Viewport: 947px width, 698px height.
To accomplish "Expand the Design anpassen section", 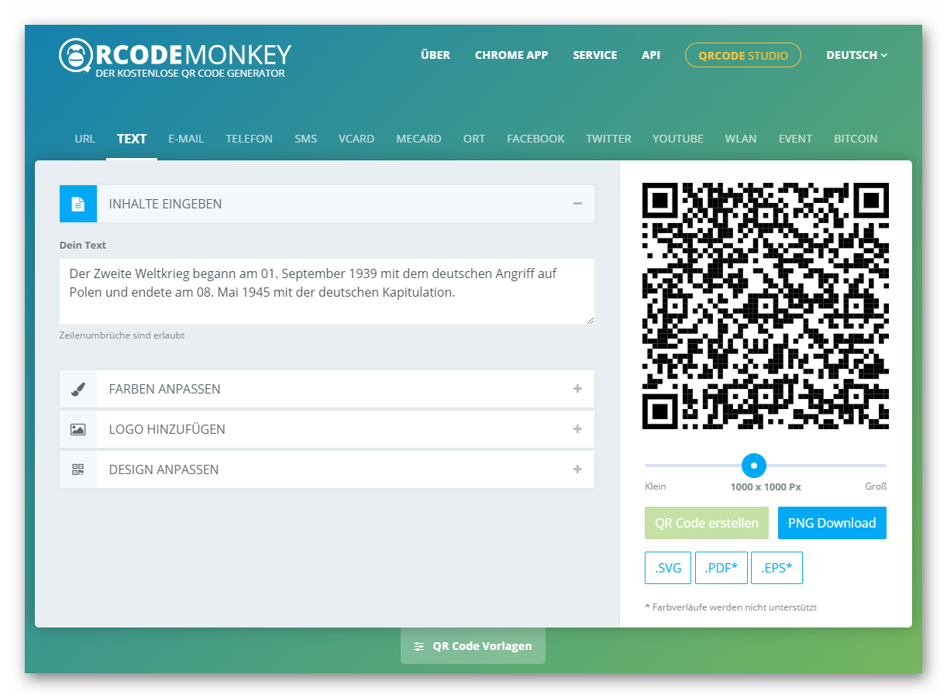I will 577,469.
